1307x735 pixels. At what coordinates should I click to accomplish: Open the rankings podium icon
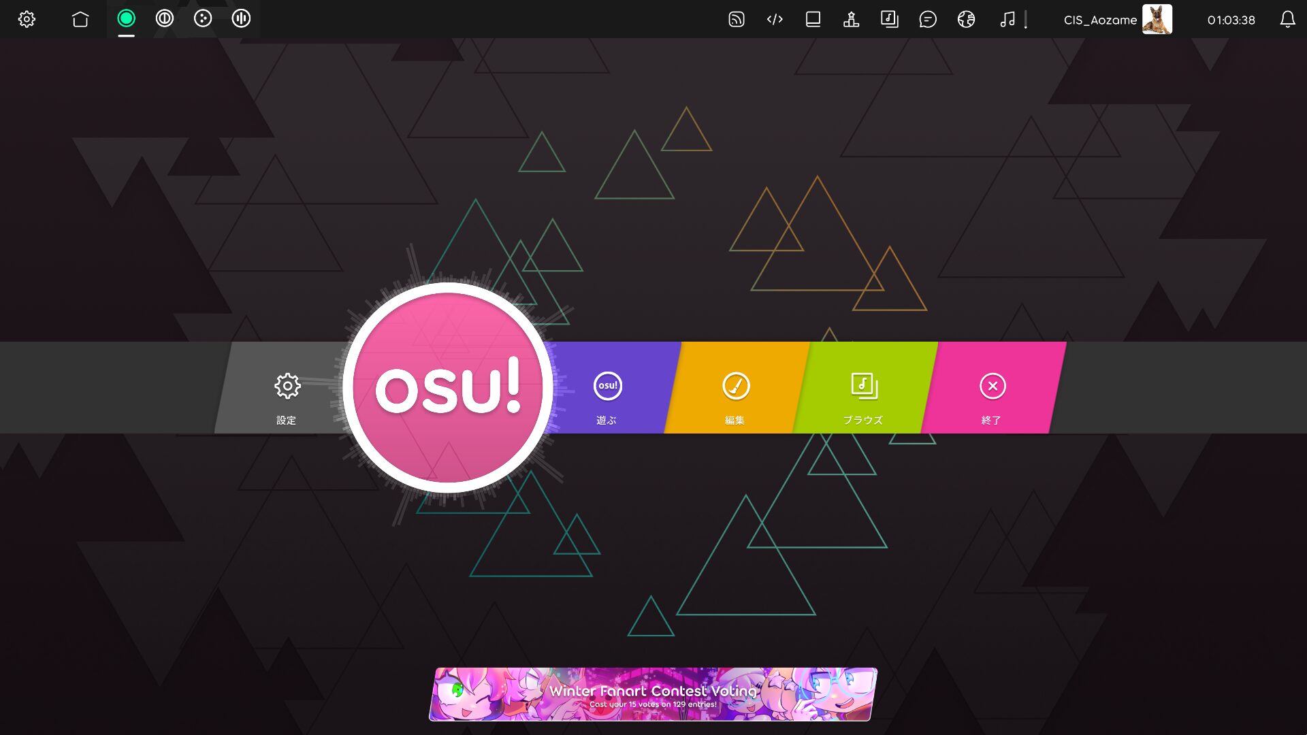851,19
